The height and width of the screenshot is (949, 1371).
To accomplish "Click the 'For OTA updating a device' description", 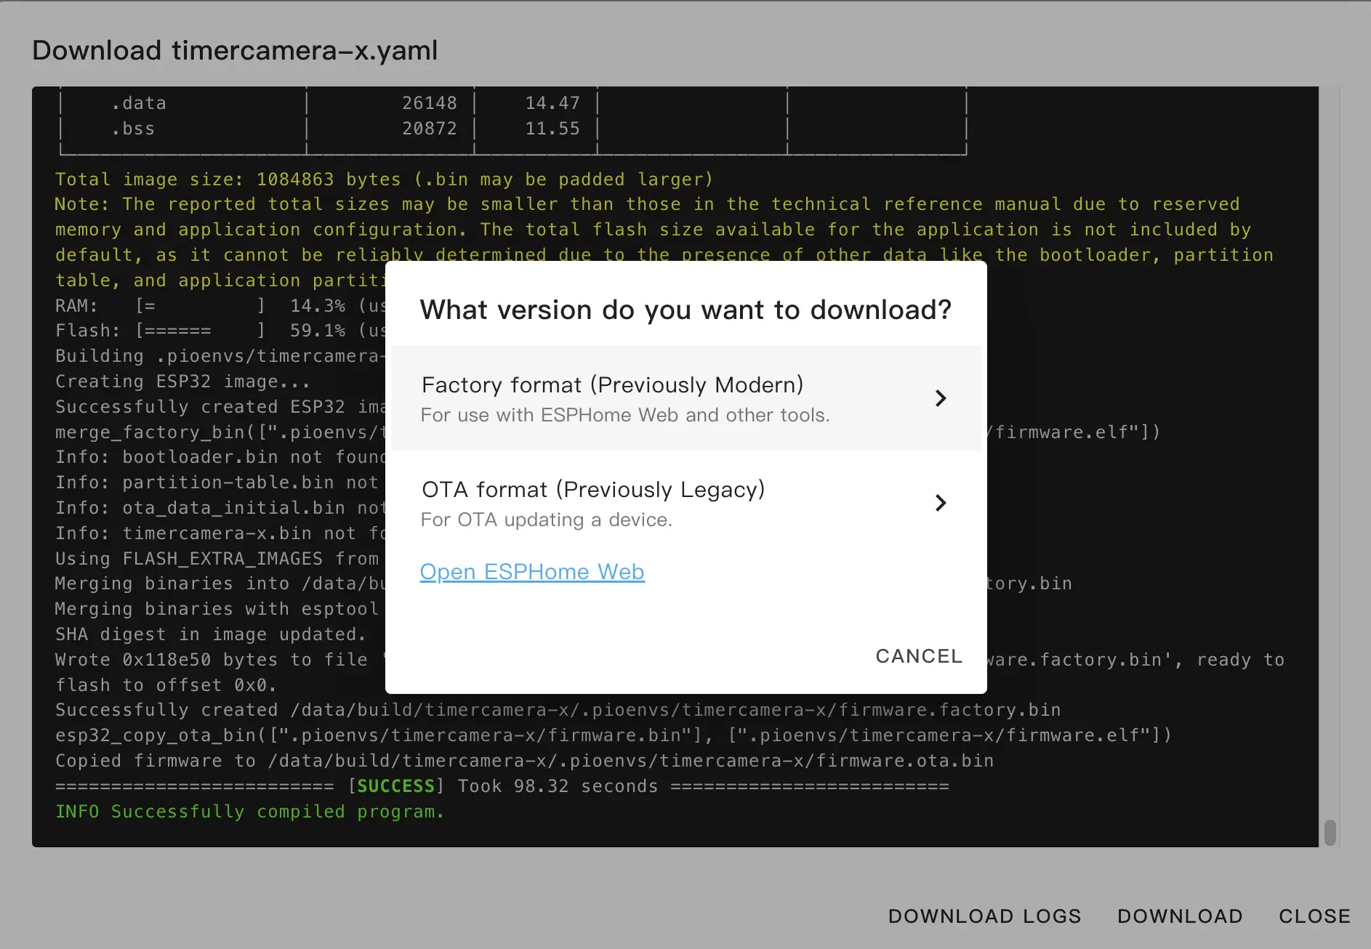I will [546, 520].
